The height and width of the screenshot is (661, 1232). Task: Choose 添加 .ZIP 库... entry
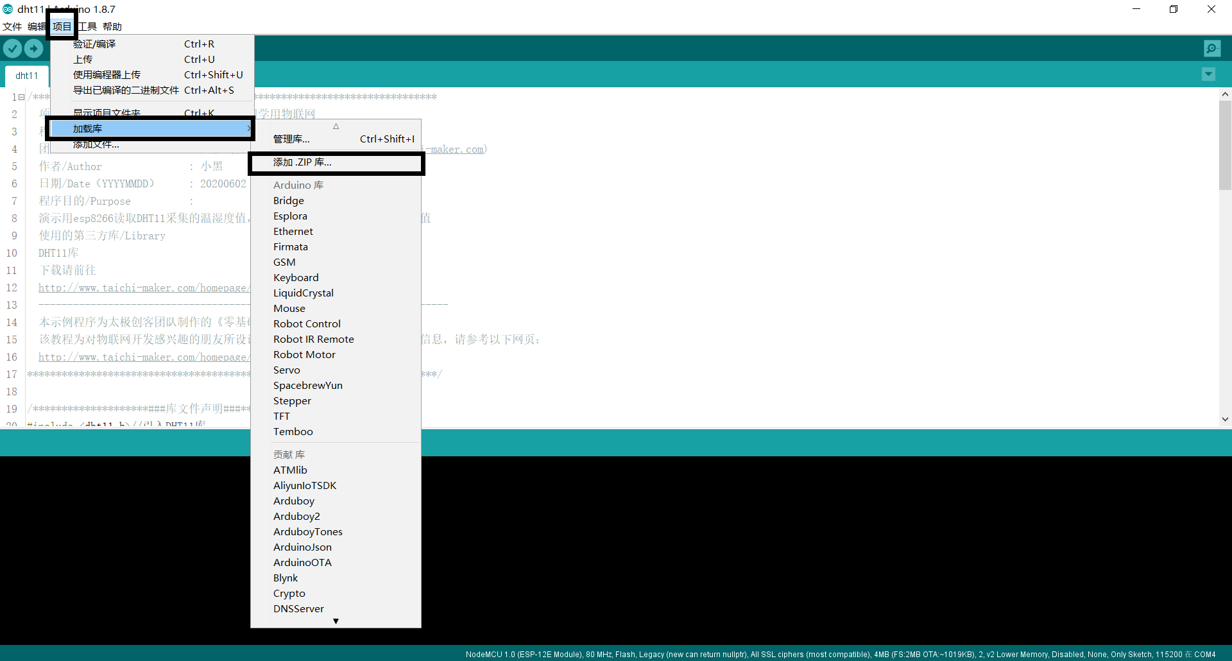pyautogui.click(x=336, y=162)
